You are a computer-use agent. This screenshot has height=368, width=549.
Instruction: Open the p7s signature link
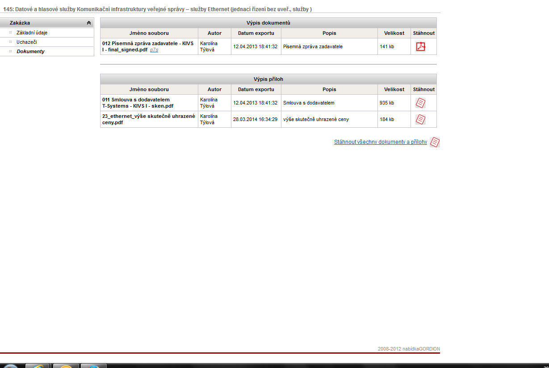coord(154,50)
